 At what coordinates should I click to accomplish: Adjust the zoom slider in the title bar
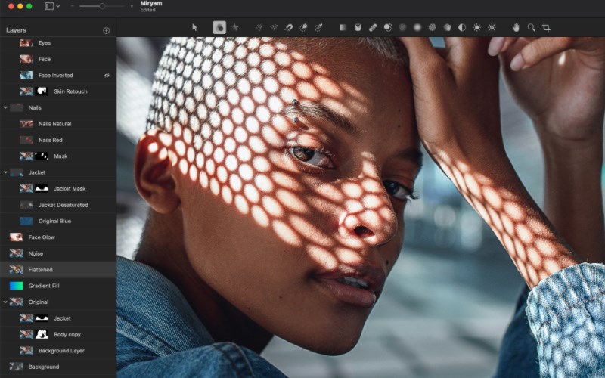pyautogui.click(x=102, y=6)
